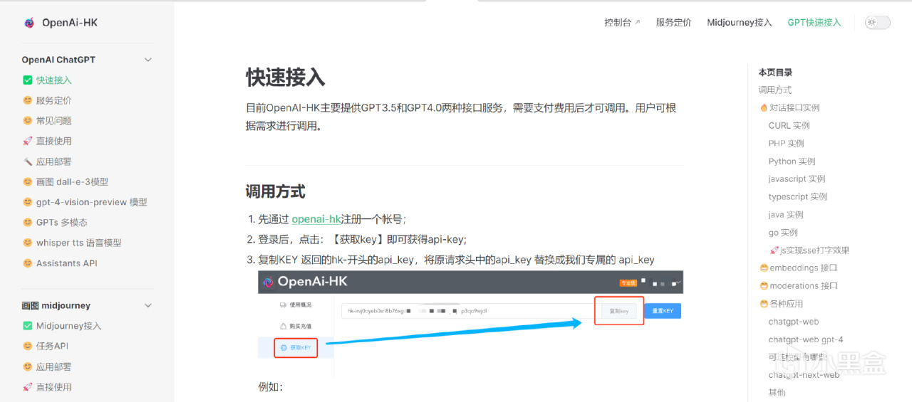Jump to PHP 实例 in outline
The height and width of the screenshot is (402, 912).
787,143
